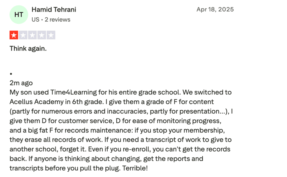Click "Acellus Academy" in the review text

coord(33,102)
